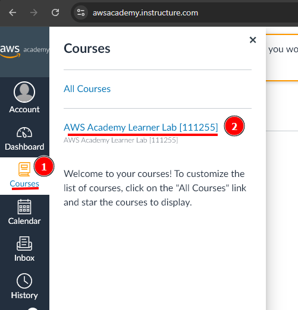Open the All Courses link
The height and width of the screenshot is (310, 298).
pos(87,88)
